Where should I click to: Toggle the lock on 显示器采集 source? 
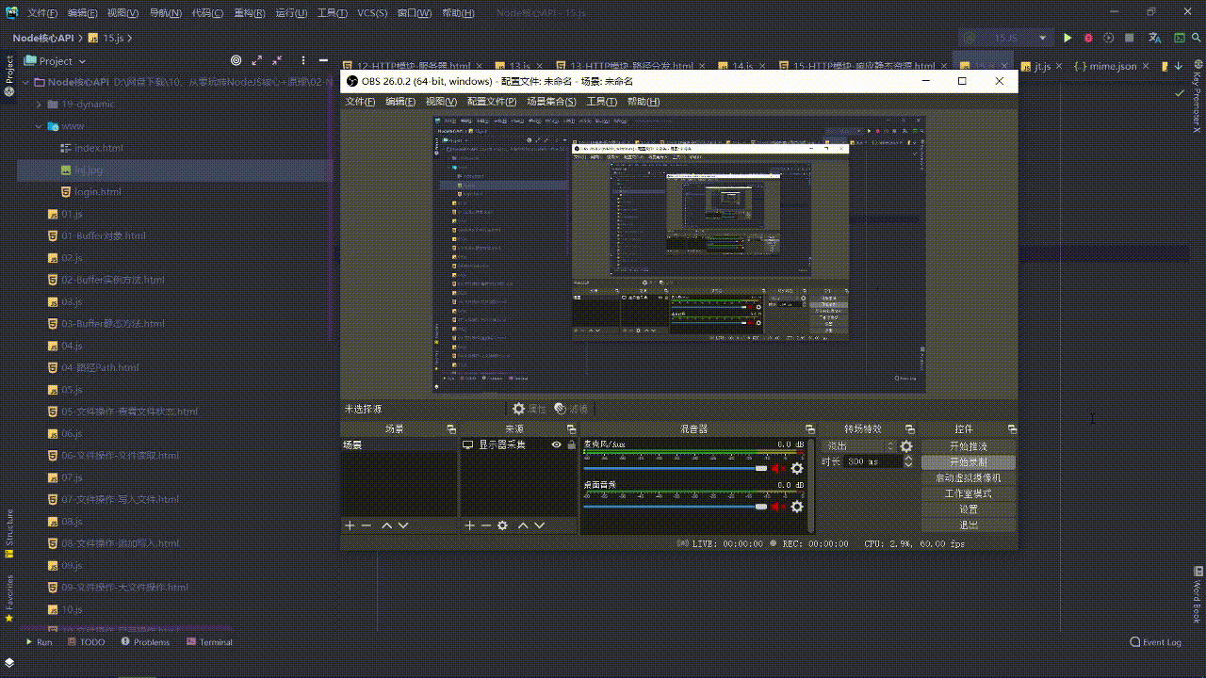570,444
